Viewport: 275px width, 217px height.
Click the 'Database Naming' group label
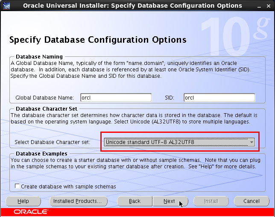tap(39, 57)
